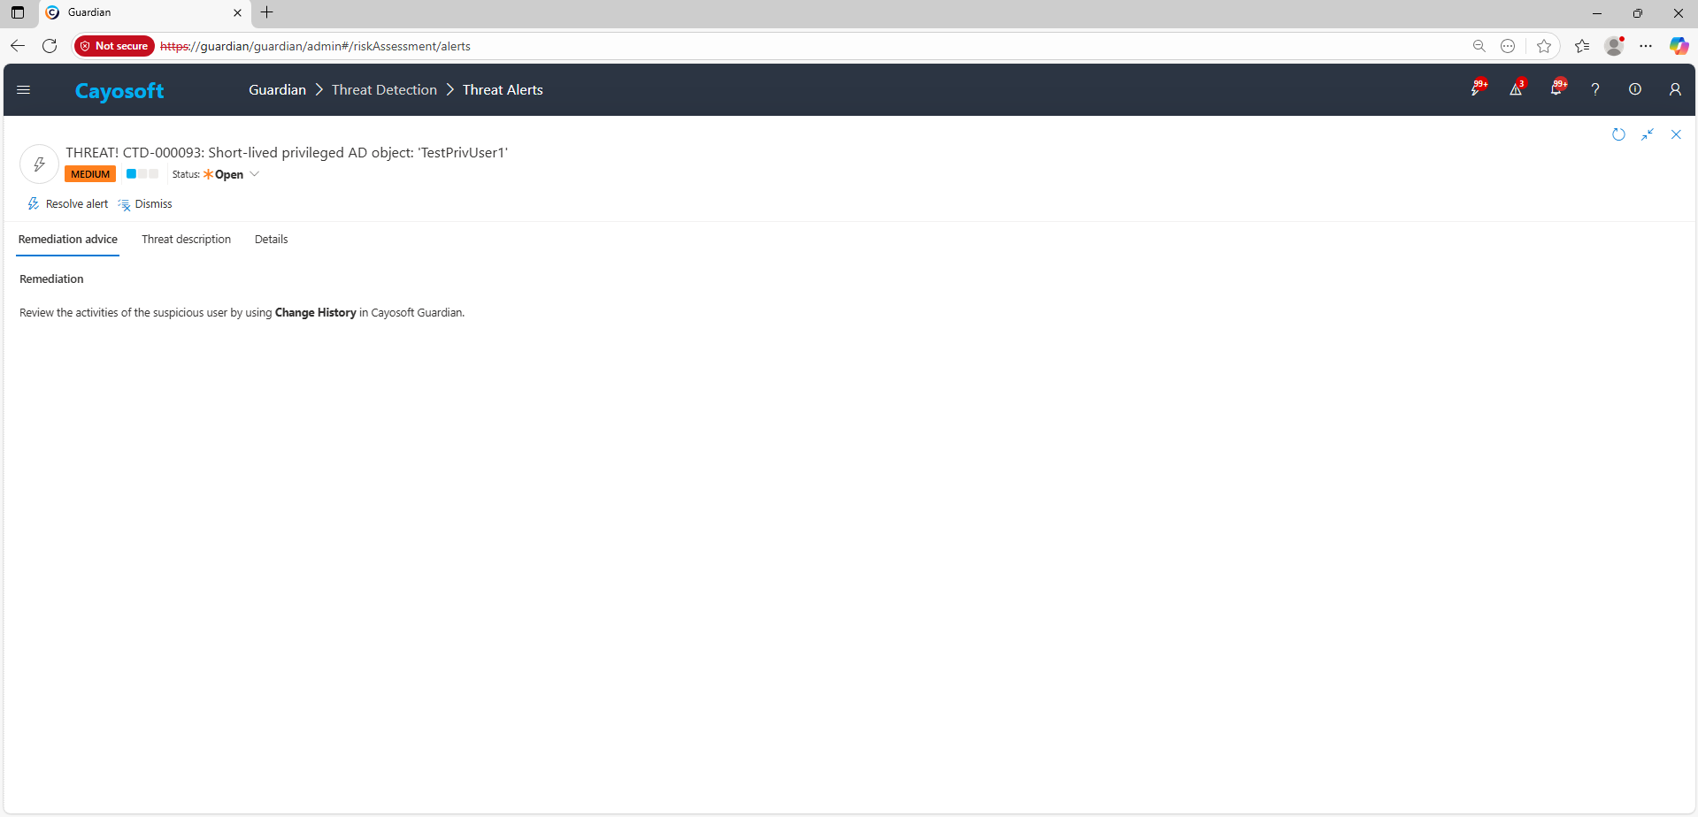Screen dimensions: 1698x817
Task: Open the user account icon in header
Action: [1675, 89]
